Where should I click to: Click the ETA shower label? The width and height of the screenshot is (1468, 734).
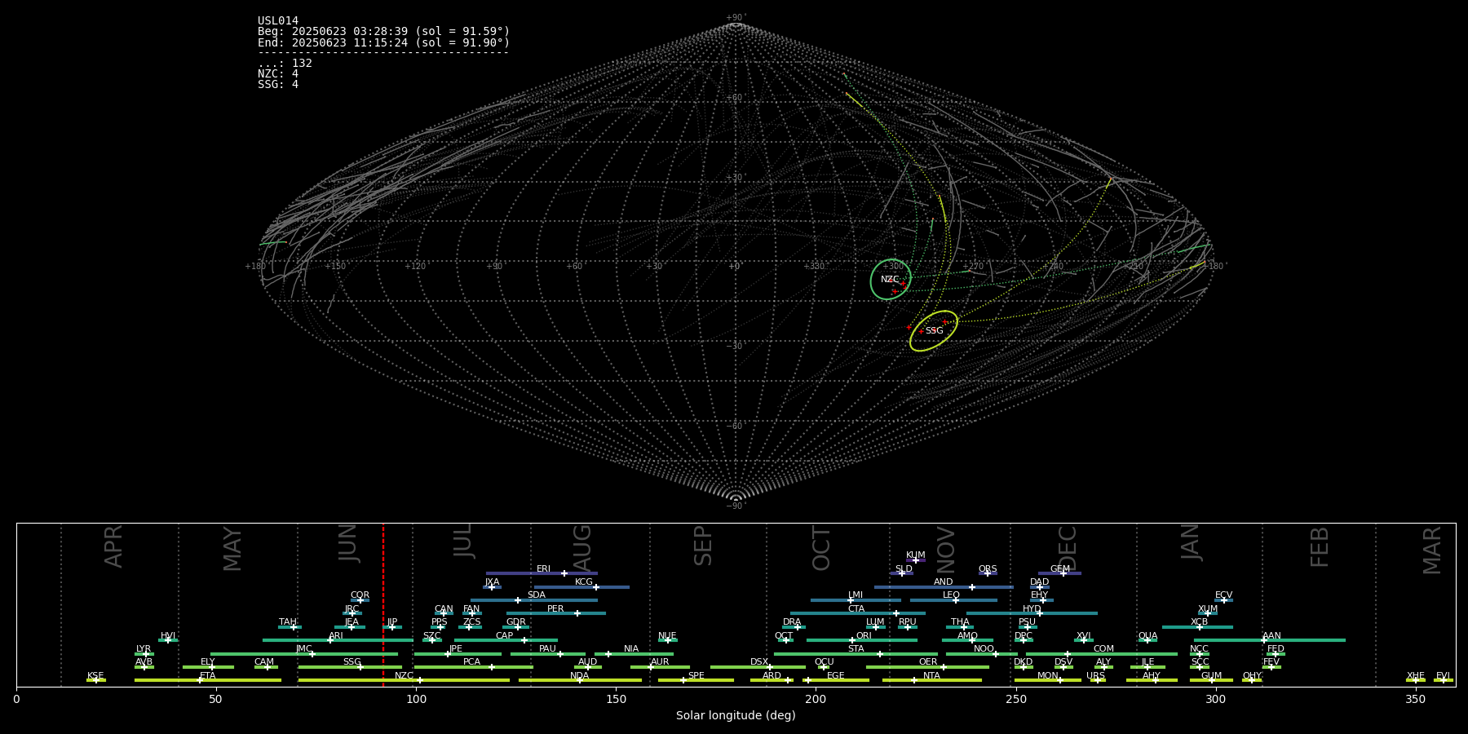208,676
